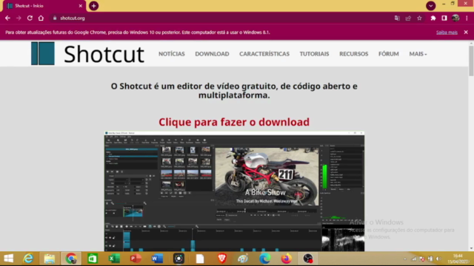Open the Chrome three-dot menu
The height and width of the screenshot is (266, 474).
coord(467,18)
